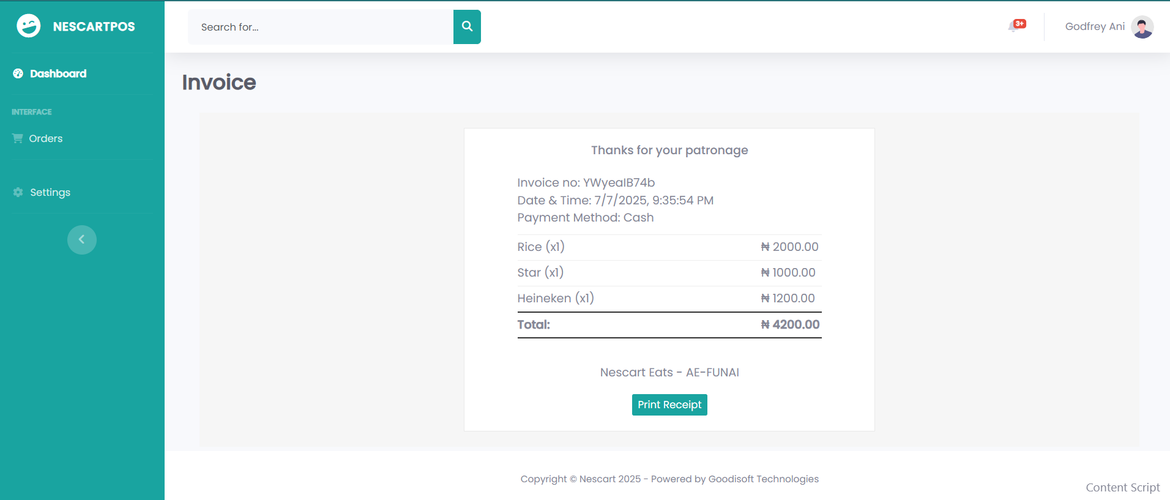Click the red 3+ notification badge

click(x=1020, y=24)
